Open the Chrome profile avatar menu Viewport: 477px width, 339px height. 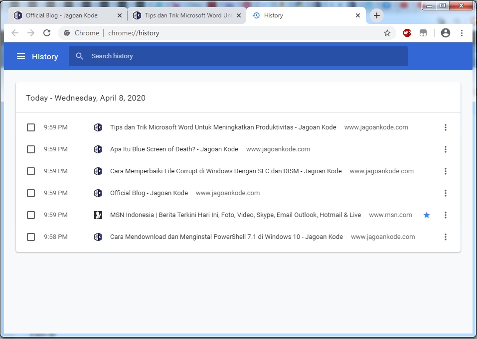click(446, 33)
